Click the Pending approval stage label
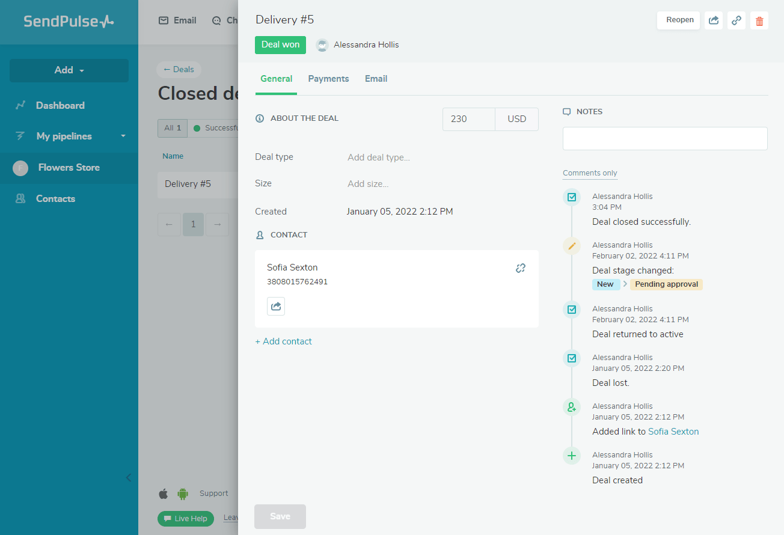 pos(666,284)
